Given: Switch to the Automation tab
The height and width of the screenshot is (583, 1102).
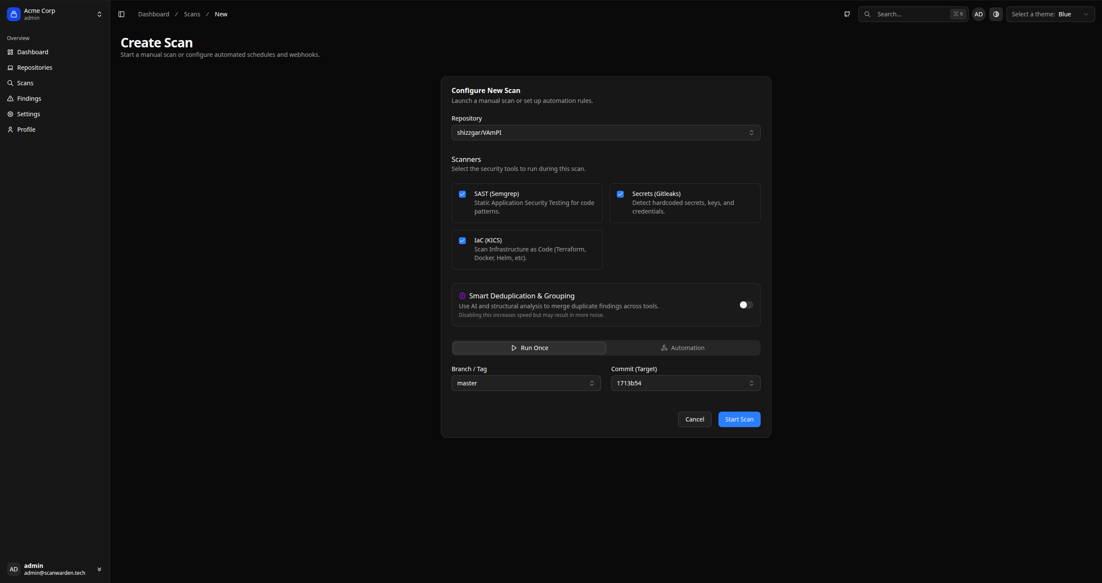Looking at the screenshot, I should click(x=683, y=347).
